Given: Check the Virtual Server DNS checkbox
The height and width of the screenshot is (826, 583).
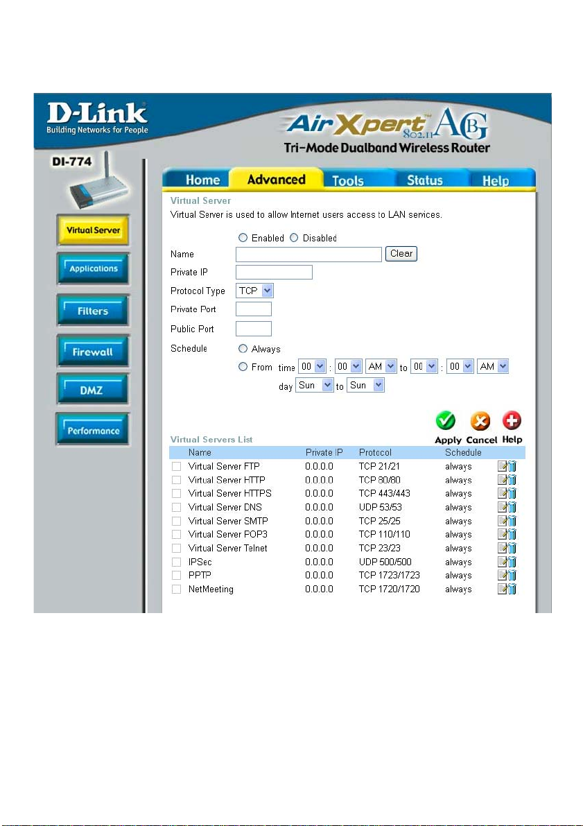Looking at the screenshot, I should click(x=177, y=507).
